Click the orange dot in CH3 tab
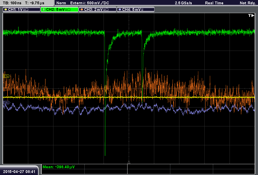 pyautogui.click(x=82, y=10)
